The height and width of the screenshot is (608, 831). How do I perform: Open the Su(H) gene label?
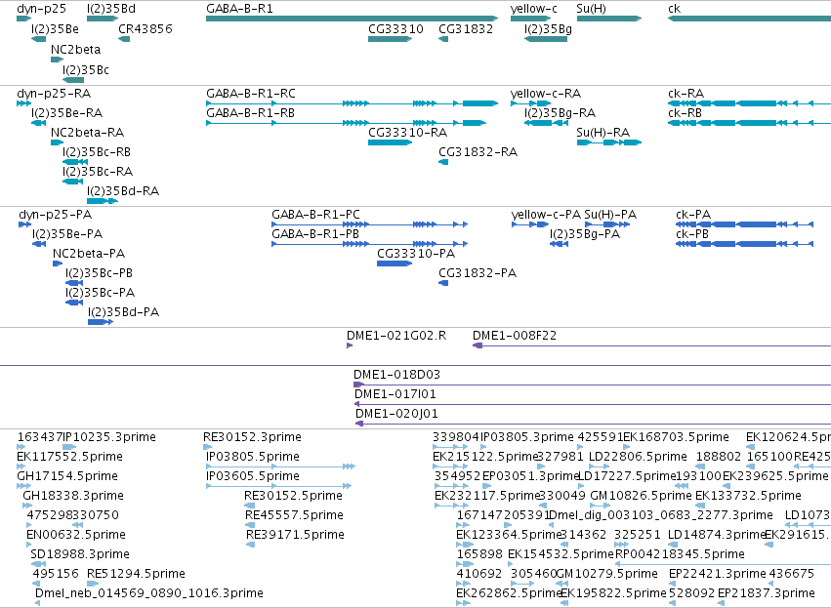(x=591, y=9)
